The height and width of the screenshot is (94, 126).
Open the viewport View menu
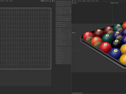click(x=75, y=1)
